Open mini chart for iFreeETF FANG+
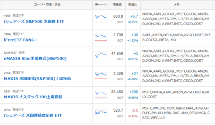The image size is (215, 125). [101, 38]
